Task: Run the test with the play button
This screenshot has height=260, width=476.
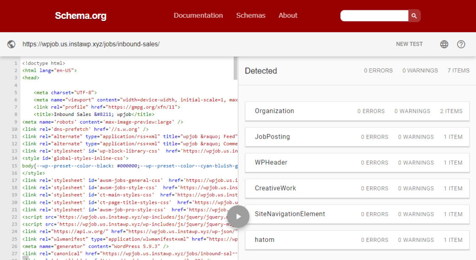Action: [238, 217]
